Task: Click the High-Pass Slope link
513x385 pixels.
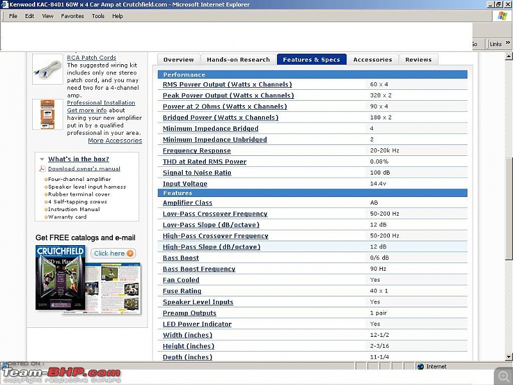Action: pyautogui.click(x=212, y=247)
